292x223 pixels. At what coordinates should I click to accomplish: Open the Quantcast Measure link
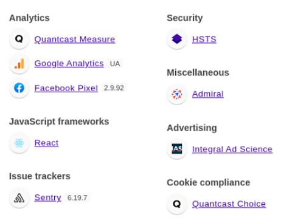click(x=75, y=39)
